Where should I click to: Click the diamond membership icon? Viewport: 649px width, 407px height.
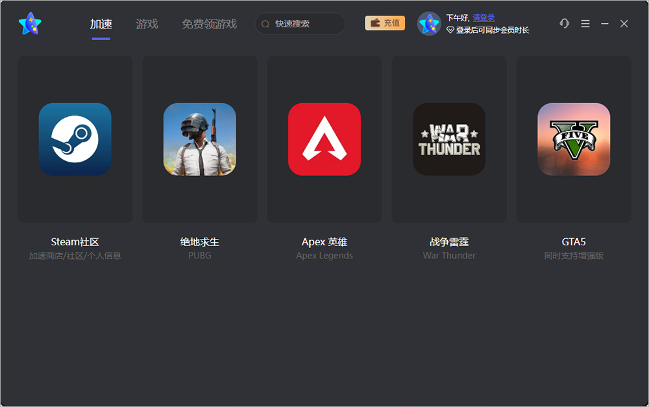tap(450, 30)
